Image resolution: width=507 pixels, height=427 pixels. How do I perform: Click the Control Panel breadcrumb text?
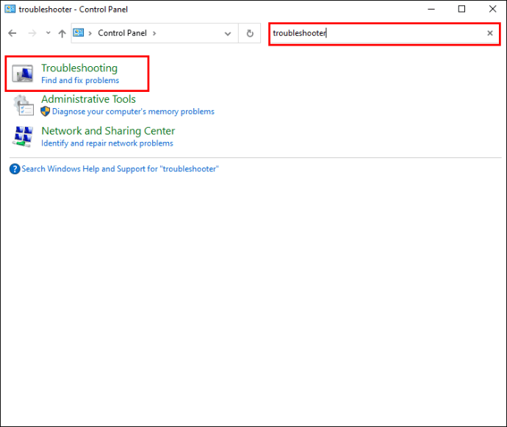(x=122, y=33)
